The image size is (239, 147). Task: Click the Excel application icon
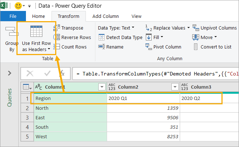(4, 6)
